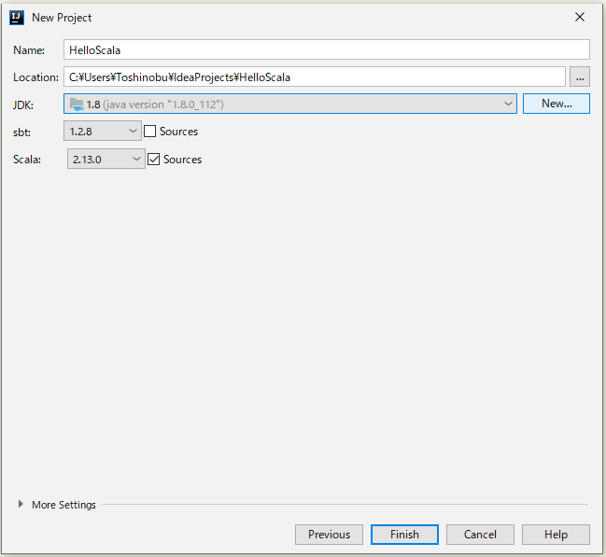Click the JDK folder icon in the combo box
Screen dimensions: 606x557
click(77, 104)
